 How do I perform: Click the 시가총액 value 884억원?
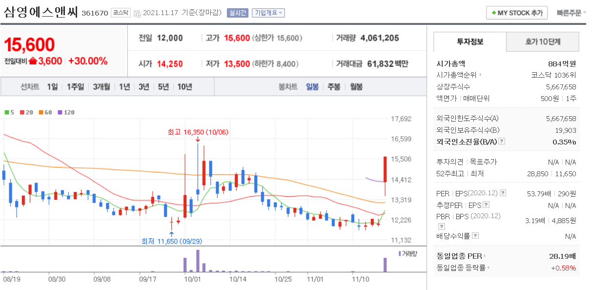point(562,63)
